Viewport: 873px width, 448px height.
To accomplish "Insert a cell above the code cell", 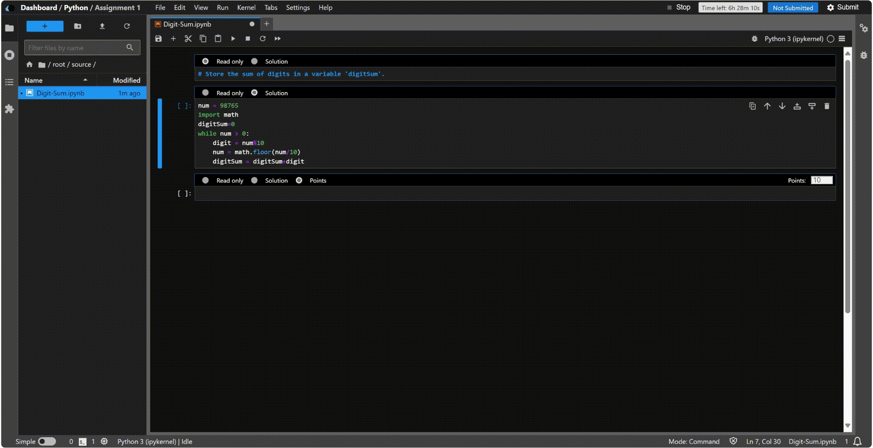I will 797,106.
